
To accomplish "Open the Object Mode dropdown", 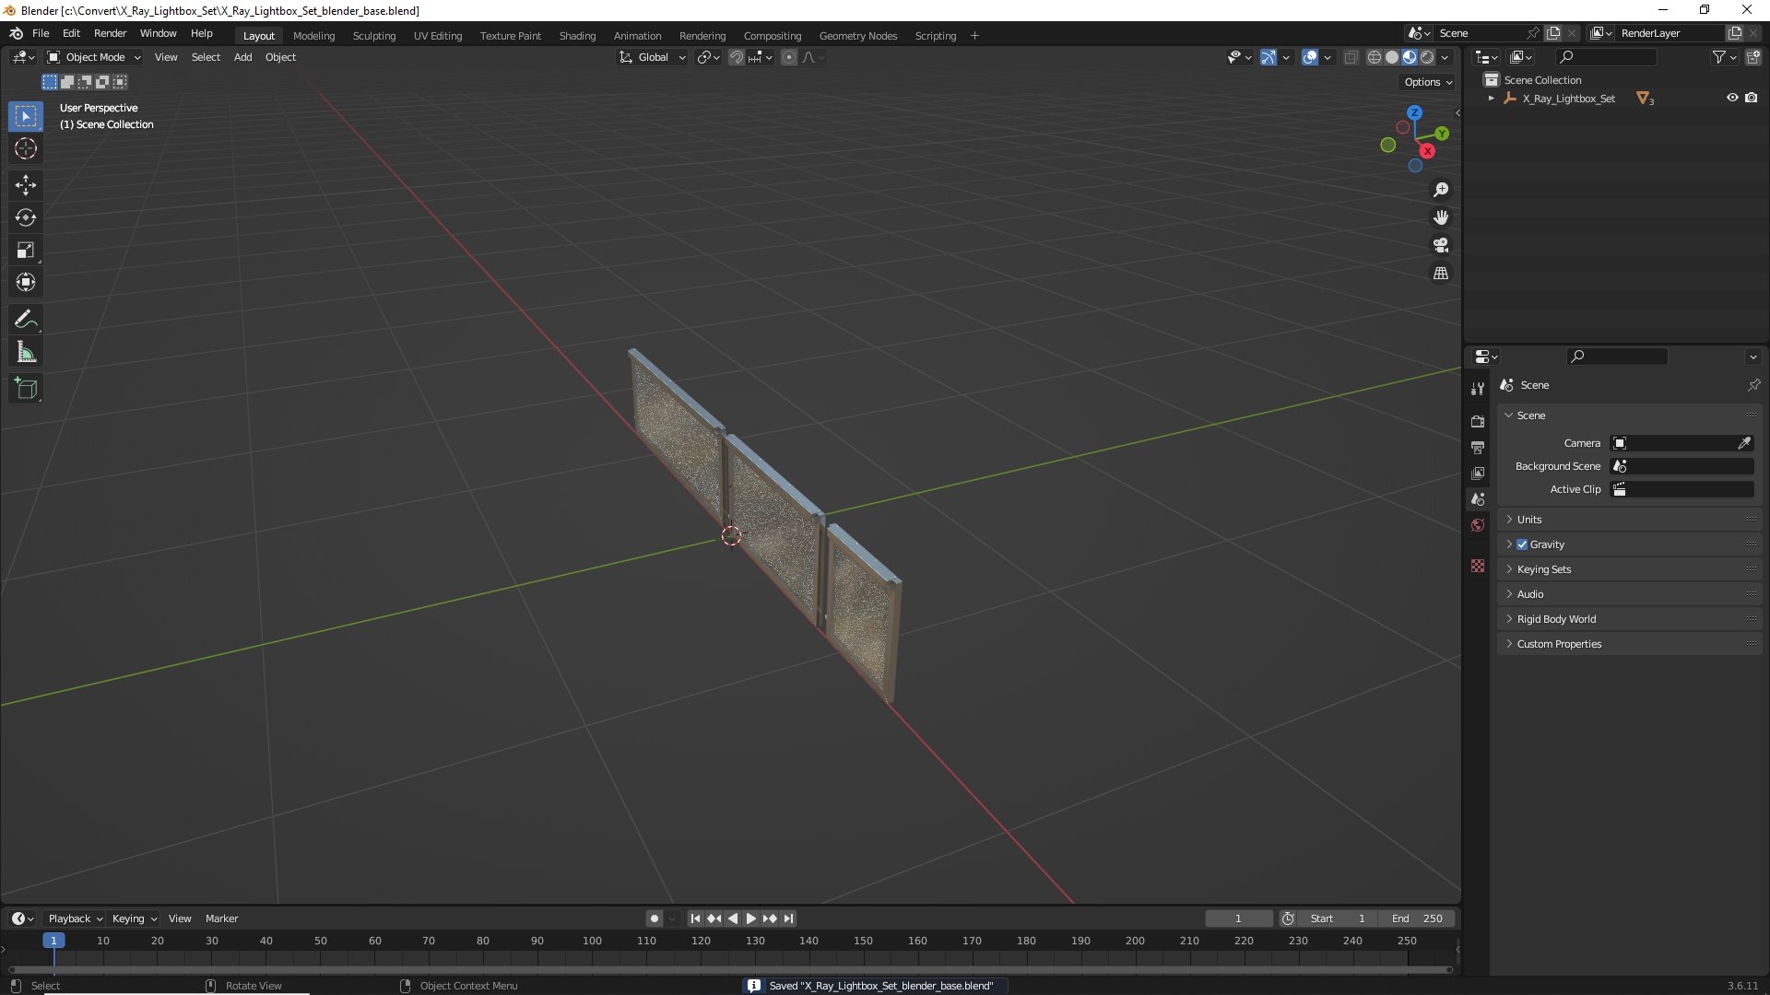I will tap(94, 57).
